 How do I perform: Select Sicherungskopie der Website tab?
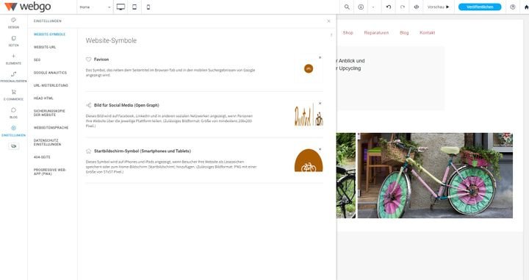pos(49,113)
